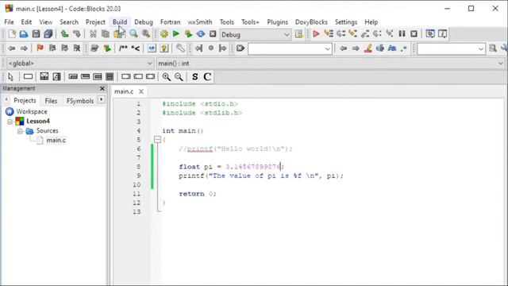Collapse the code fold at line 5
Image resolution: width=508 pixels, height=286 pixels.
[x=157, y=140]
